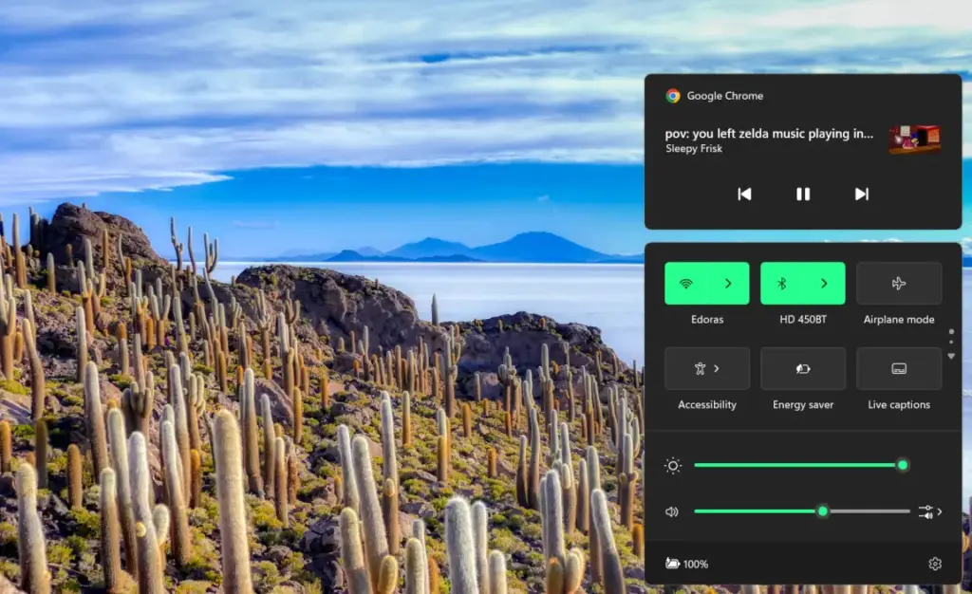
Task: Click the Energy saver icon
Action: (803, 368)
